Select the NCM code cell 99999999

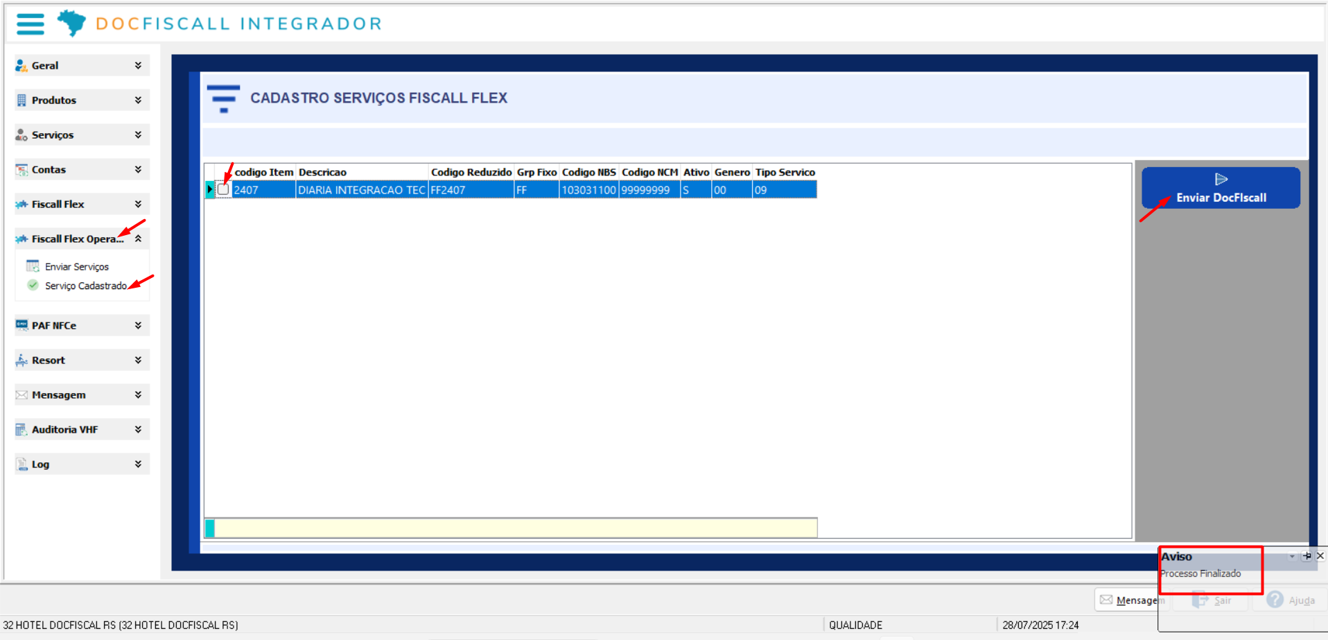[x=649, y=190]
